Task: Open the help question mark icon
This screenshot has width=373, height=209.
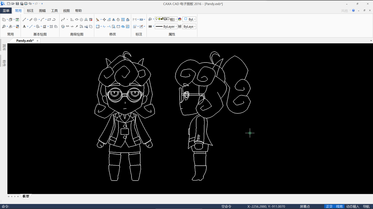Action: pyautogui.click(x=353, y=11)
